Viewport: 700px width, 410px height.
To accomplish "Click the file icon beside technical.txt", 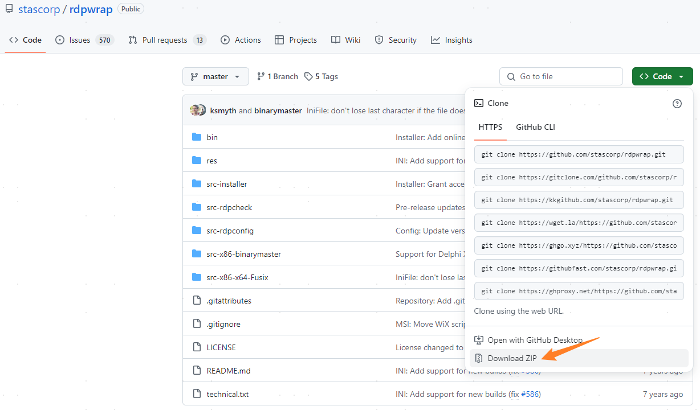I will 197,394.
